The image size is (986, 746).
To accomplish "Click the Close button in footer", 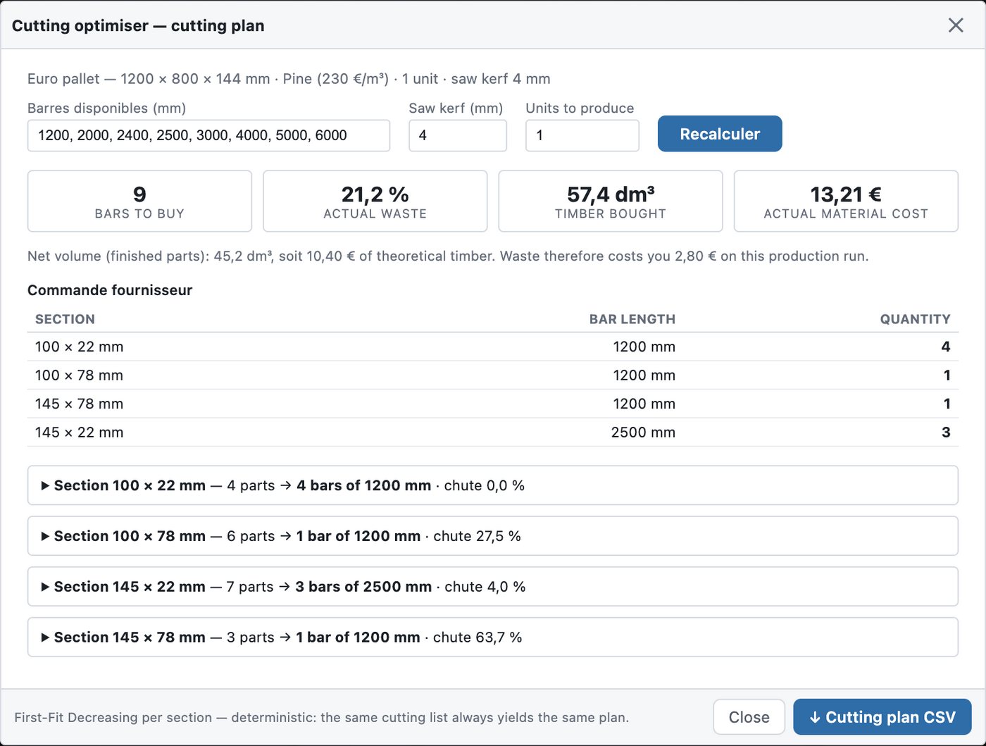I will 749,717.
